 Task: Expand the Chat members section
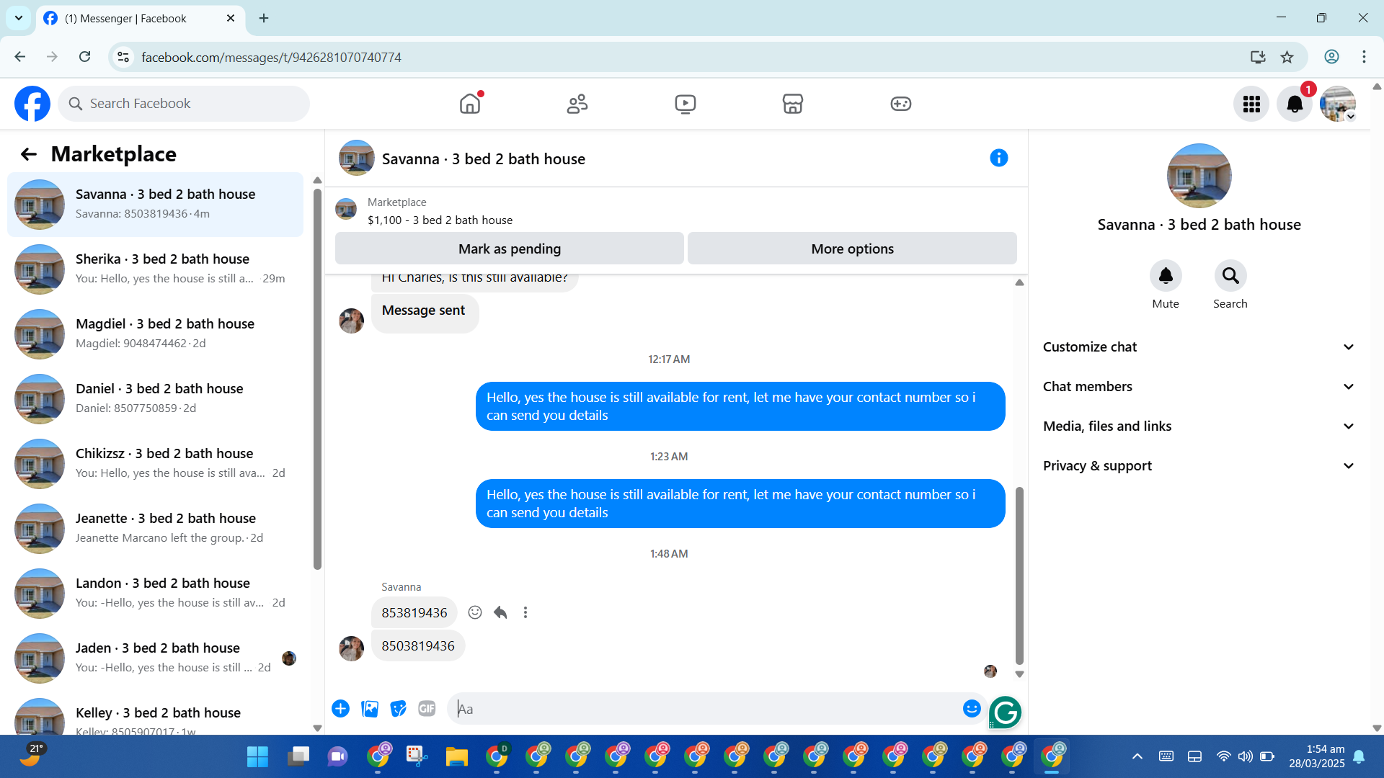click(1199, 387)
